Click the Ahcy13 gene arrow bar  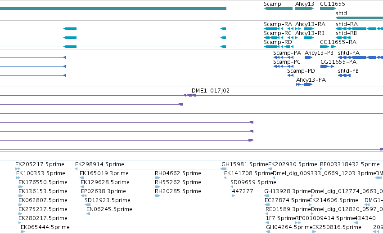pos(304,9)
